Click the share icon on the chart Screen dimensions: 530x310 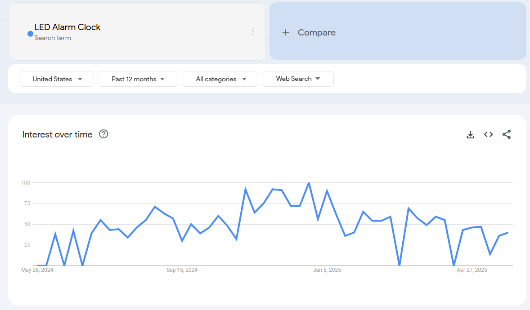coord(506,134)
